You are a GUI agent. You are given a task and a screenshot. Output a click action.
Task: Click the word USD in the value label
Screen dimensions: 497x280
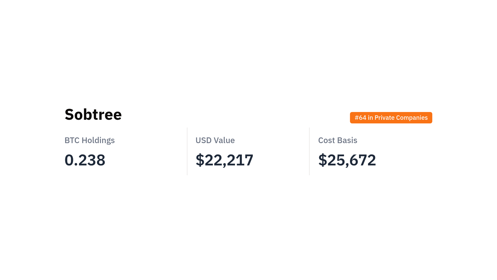coord(203,140)
